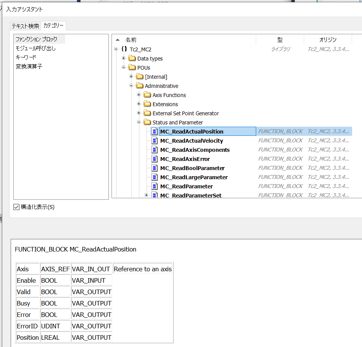
Task: Switch to the テキスト検索 tab
Action: click(x=26, y=26)
